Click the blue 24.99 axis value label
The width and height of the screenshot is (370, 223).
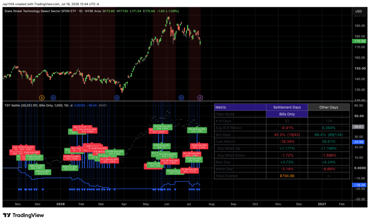tap(359, 142)
